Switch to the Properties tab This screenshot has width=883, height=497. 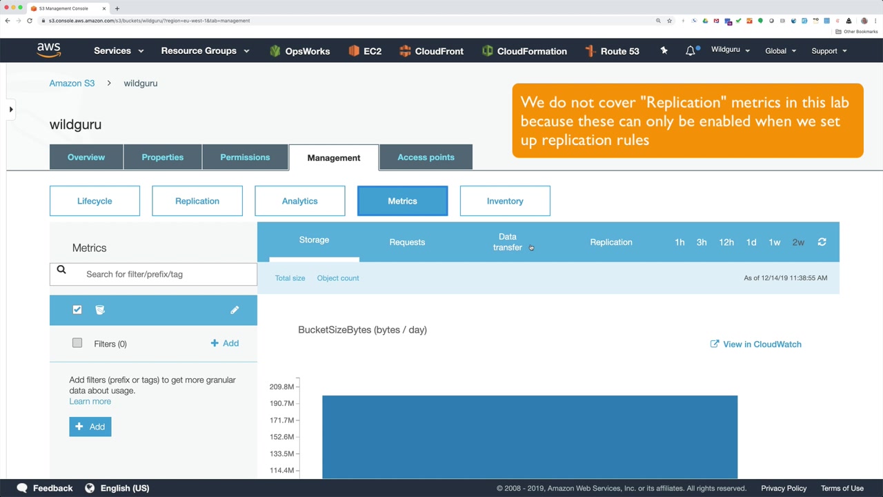pos(163,157)
